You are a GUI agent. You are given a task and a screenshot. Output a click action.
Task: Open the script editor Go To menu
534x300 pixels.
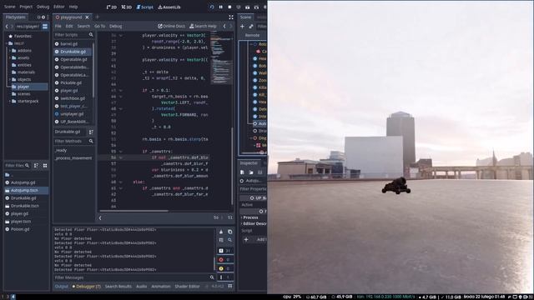click(100, 26)
